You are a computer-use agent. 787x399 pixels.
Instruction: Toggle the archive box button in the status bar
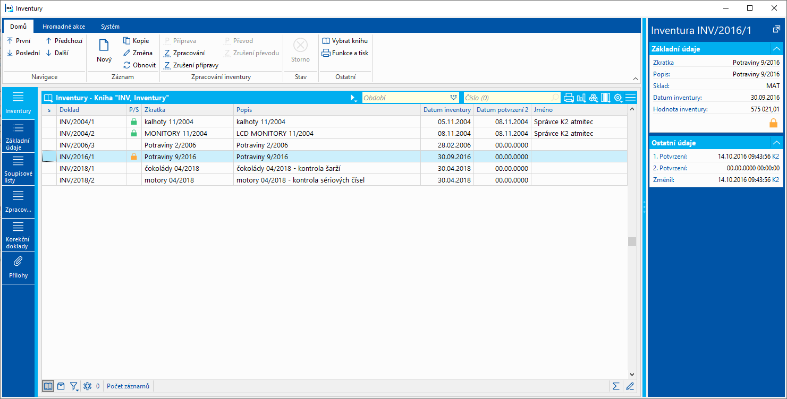pyautogui.click(x=61, y=386)
